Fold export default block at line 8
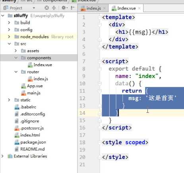The height and width of the screenshot is (173, 184). click(x=100, y=69)
